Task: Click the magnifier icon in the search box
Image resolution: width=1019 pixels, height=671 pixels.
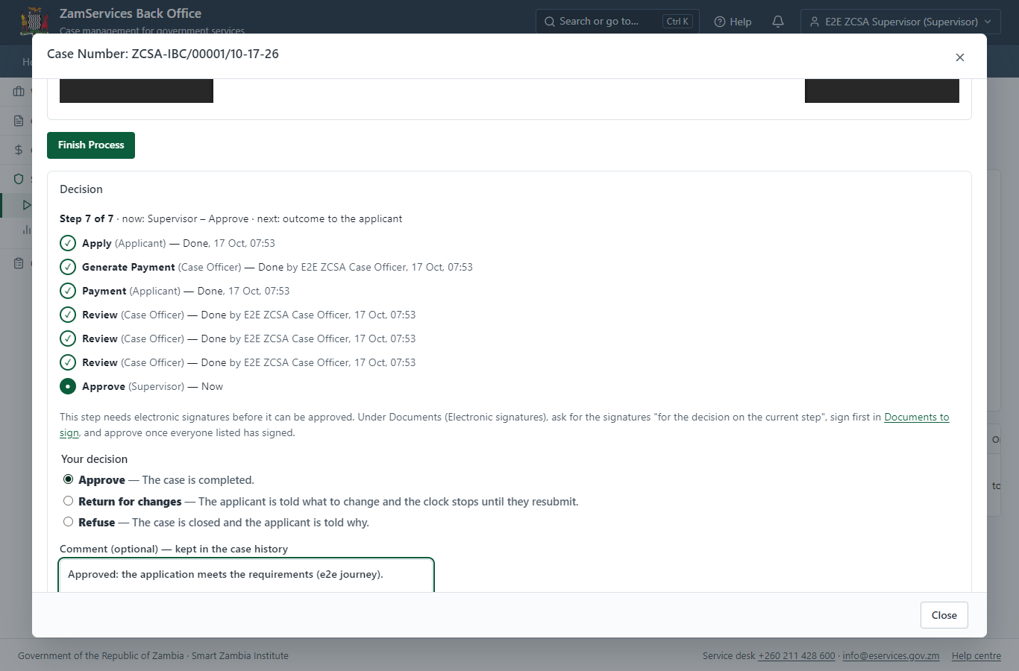Action: click(x=550, y=22)
